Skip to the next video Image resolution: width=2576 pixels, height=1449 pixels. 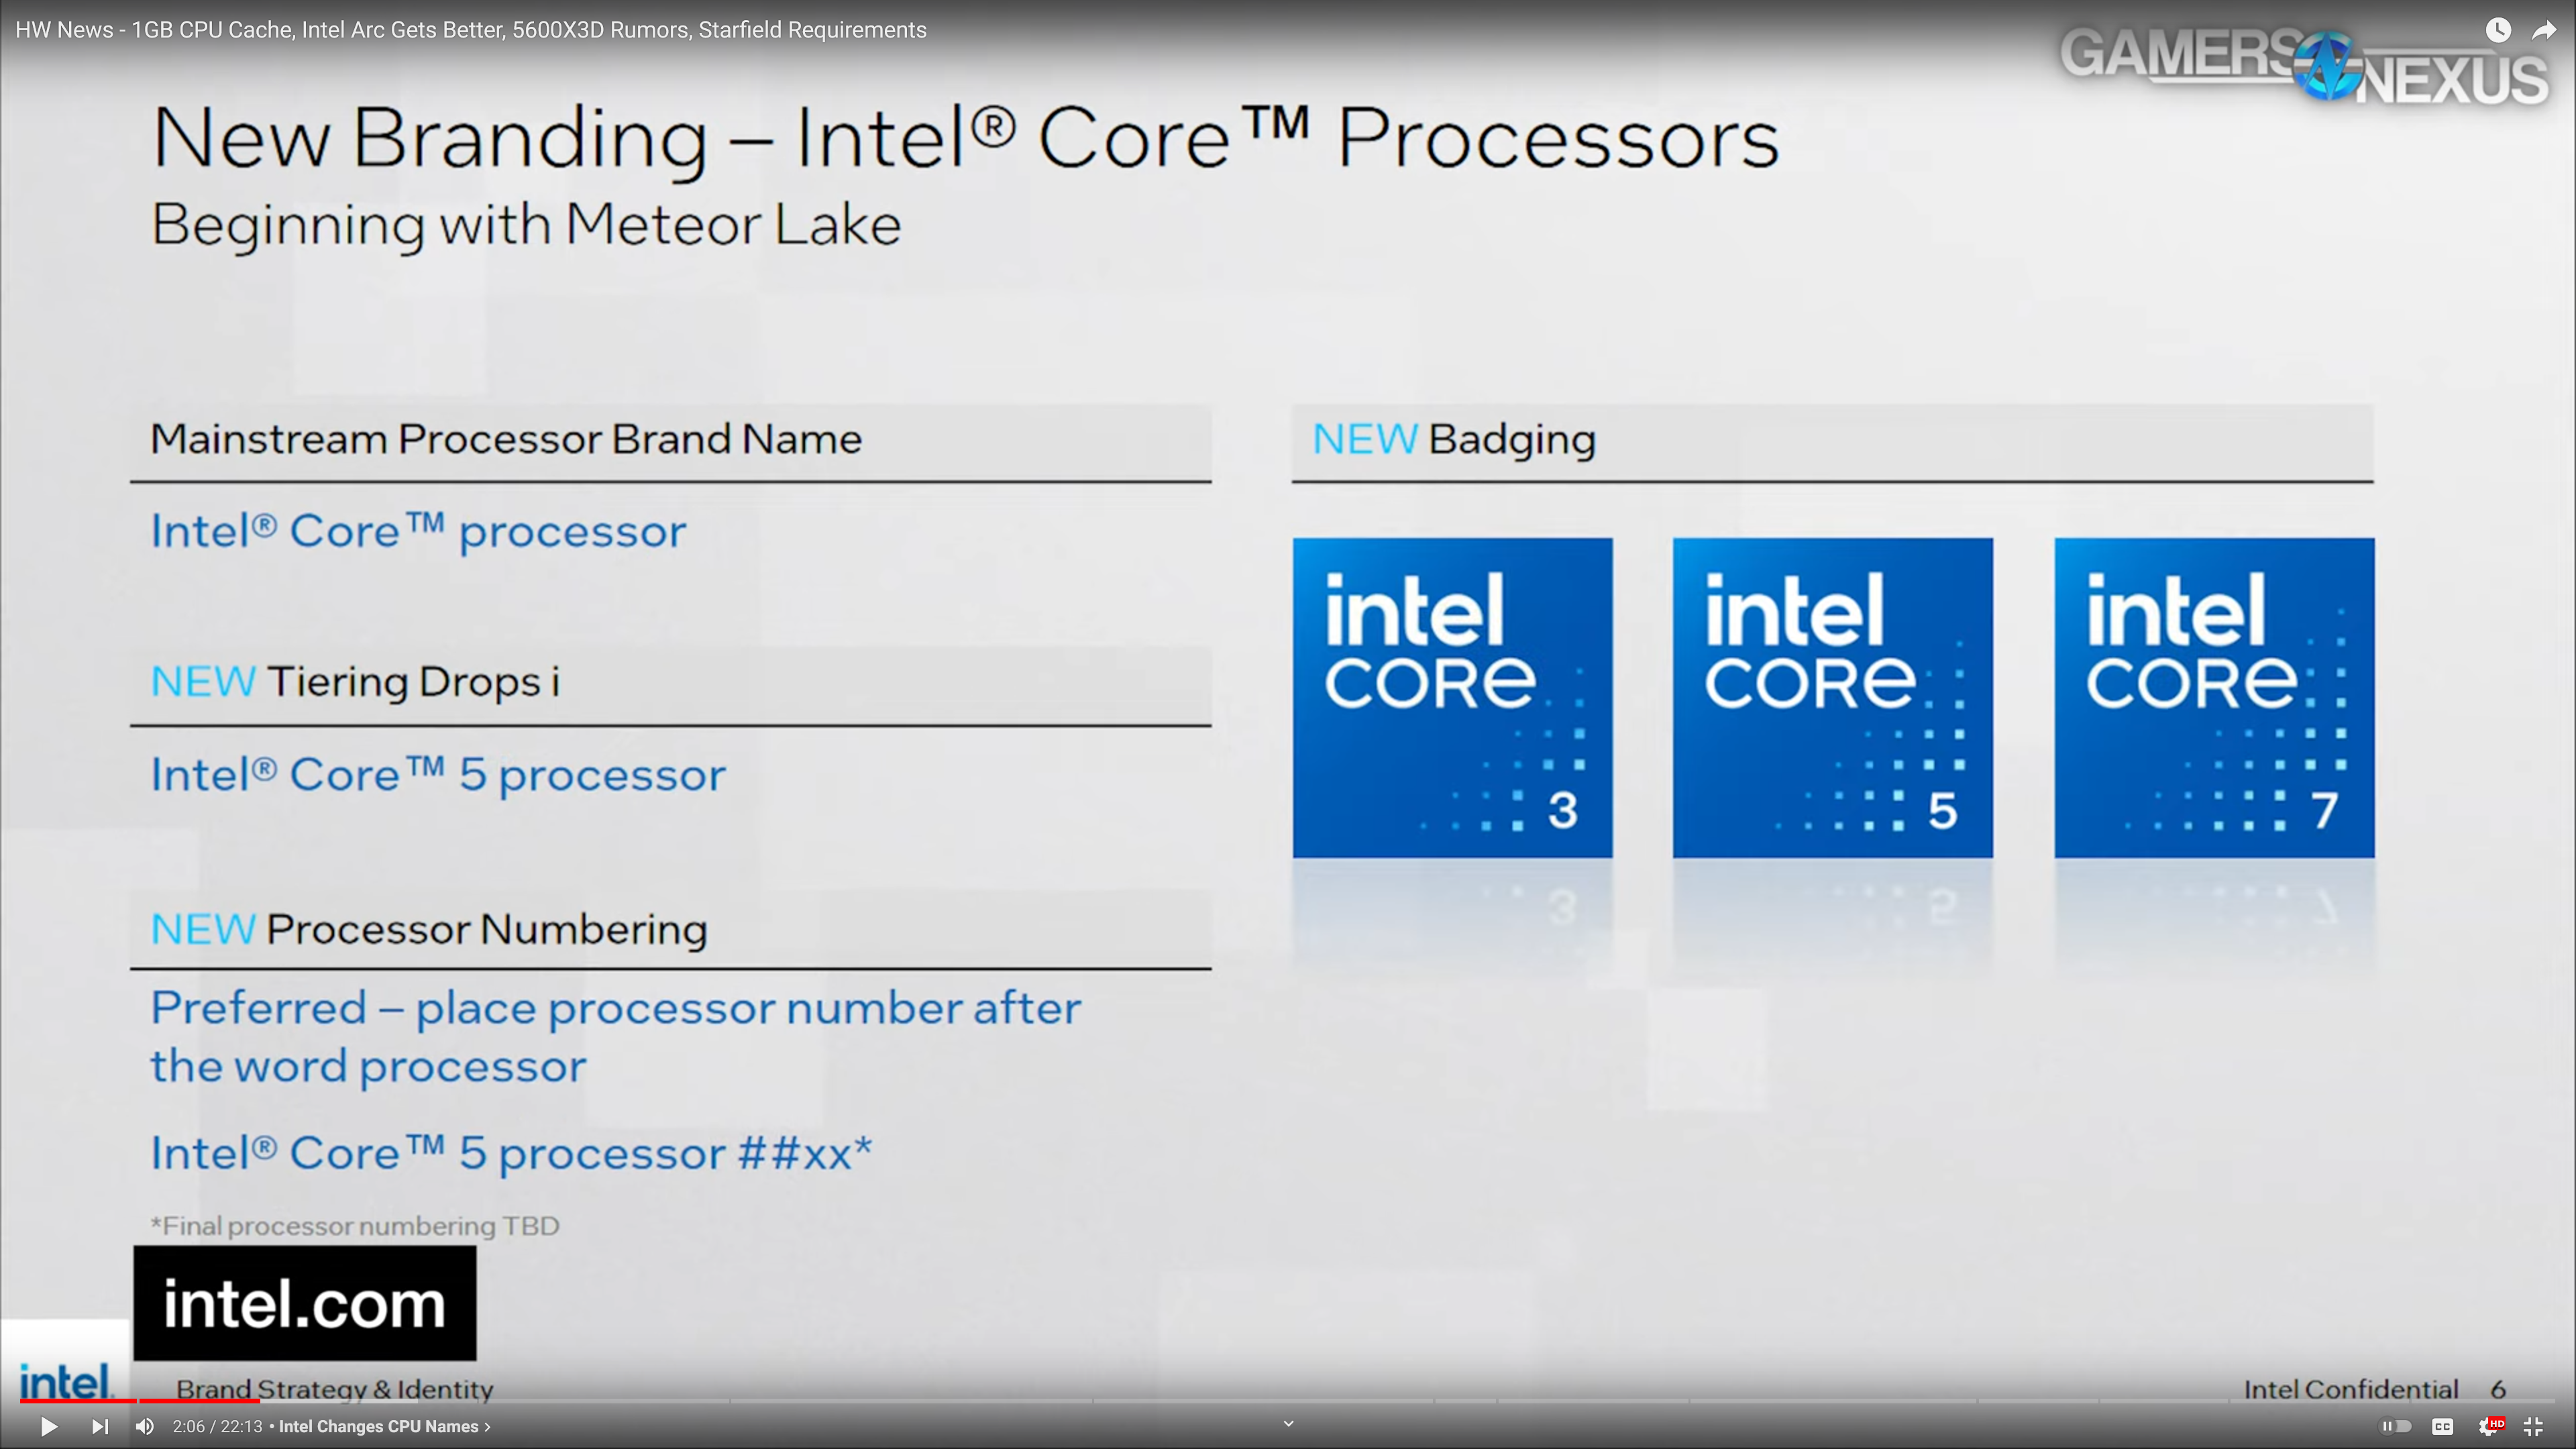tap(100, 1426)
